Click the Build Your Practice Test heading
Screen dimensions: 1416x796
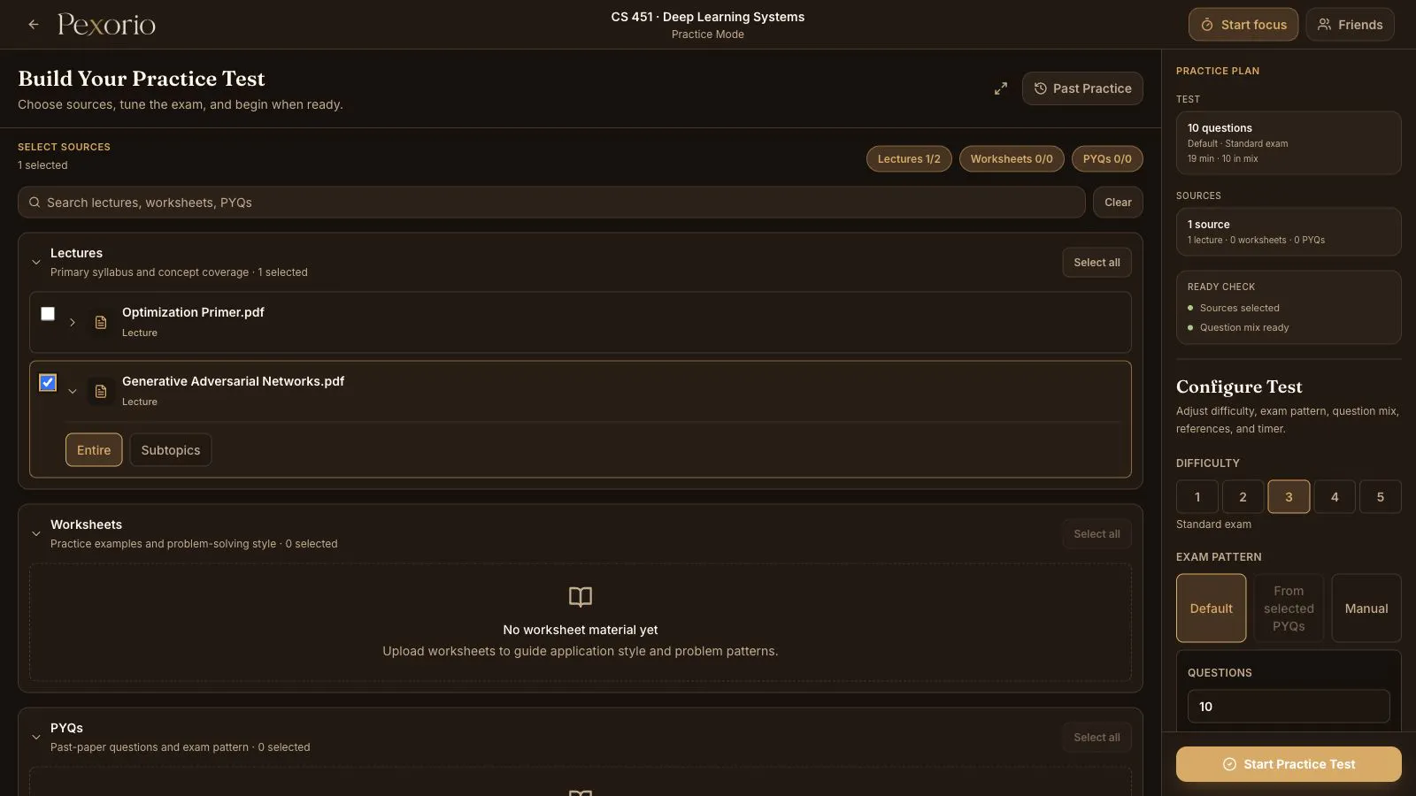click(x=142, y=79)
